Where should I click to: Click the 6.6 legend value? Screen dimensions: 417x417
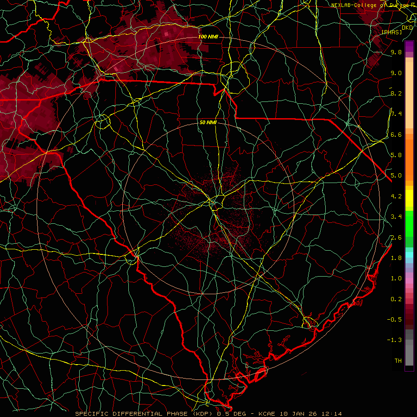[396, 135]
